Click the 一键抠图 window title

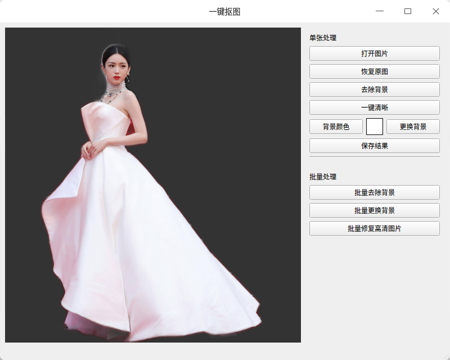click(x=224, y=12)
